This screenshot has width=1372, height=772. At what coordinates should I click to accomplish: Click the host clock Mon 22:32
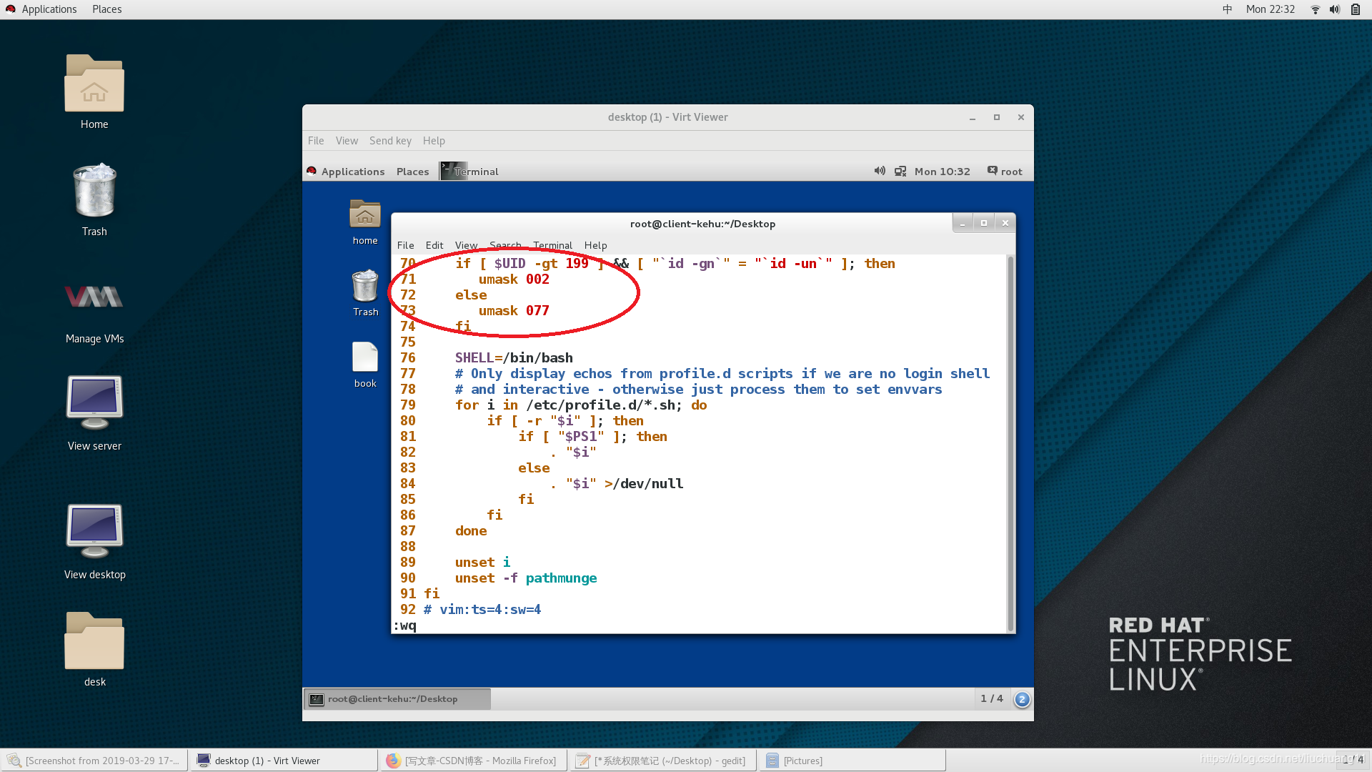pos(1271,9)
